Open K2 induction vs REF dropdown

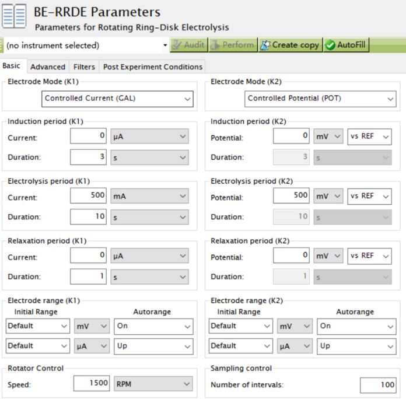369,136
